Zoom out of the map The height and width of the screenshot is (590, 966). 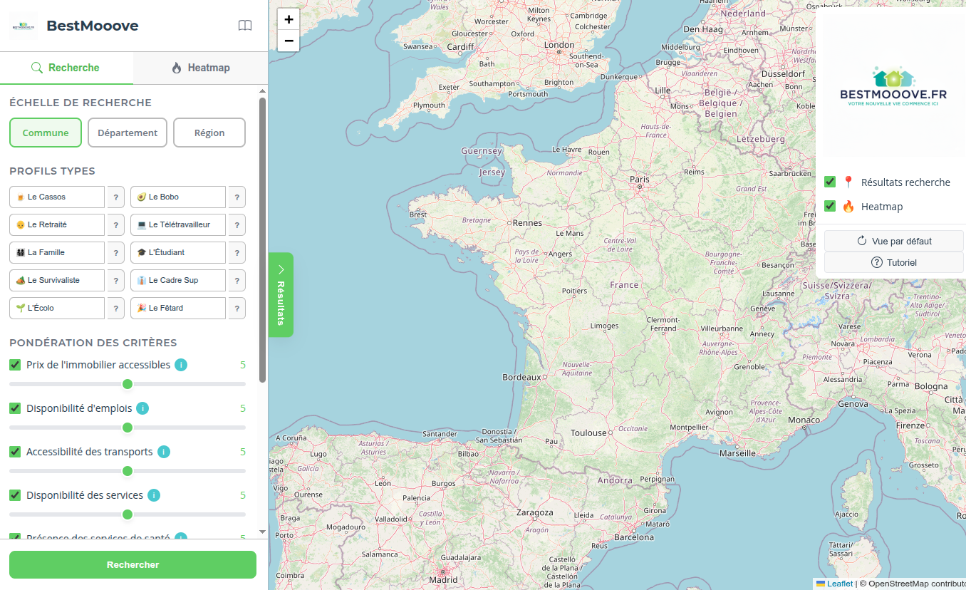coord(289,41)
